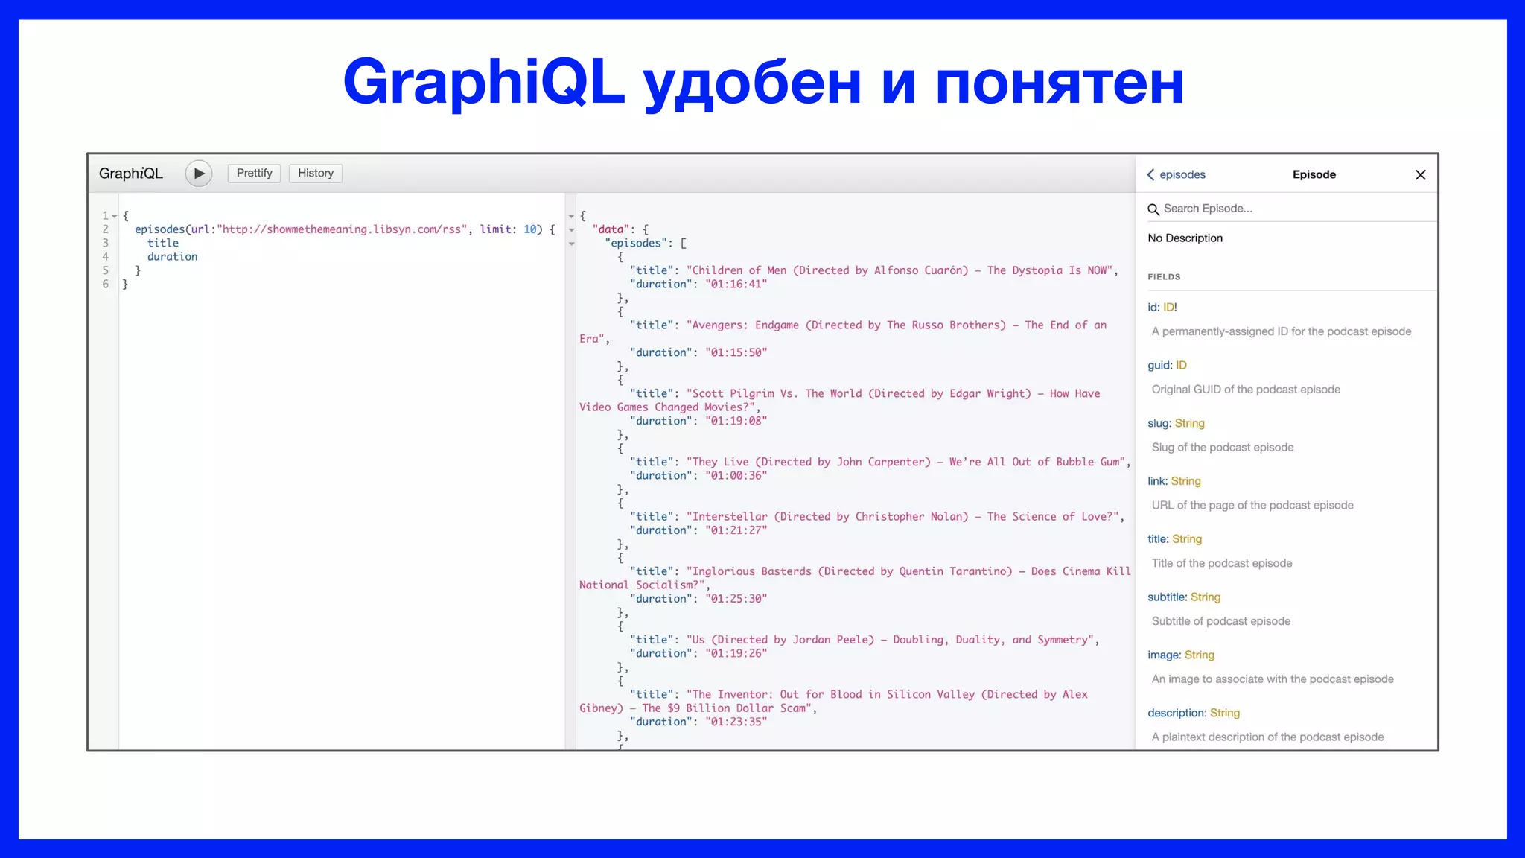
Task: Click the duration field on line 4
Action: click(x=172, y=257)
